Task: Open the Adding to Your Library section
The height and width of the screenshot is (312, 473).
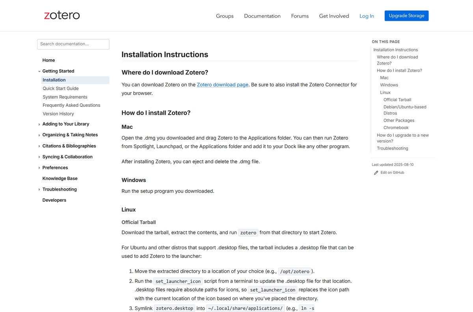Action: tap(66, 124)
